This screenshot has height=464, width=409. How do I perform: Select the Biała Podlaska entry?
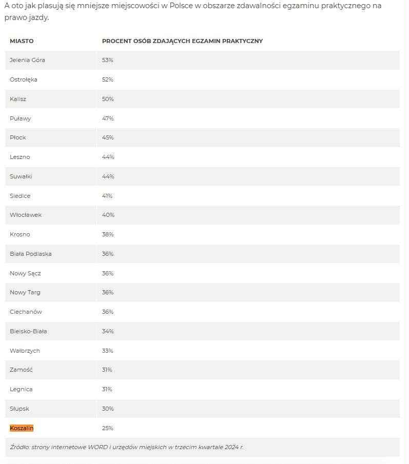coord(31,254)
